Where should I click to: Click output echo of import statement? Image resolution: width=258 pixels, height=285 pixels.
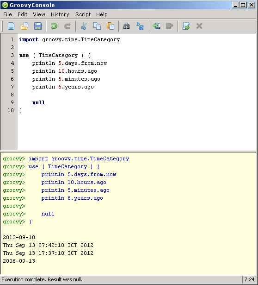[x=79, y=158]
